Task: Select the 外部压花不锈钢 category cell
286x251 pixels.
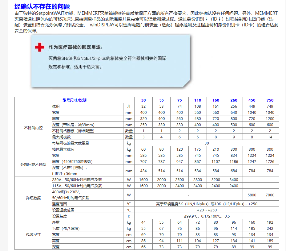Action: pyautogui.click(x=33, y=165)
